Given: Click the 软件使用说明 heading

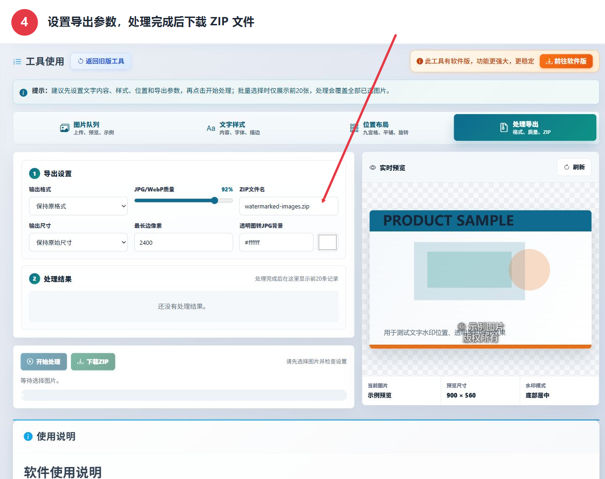Looking at the screenshot, I should [63, 472].
